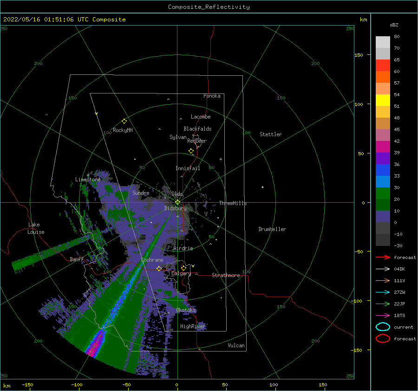Image resolution: width=418 pixels, height=391 pixels.
Task: Click the asterisk marker east of Innisfail
Action: point(221,159)
